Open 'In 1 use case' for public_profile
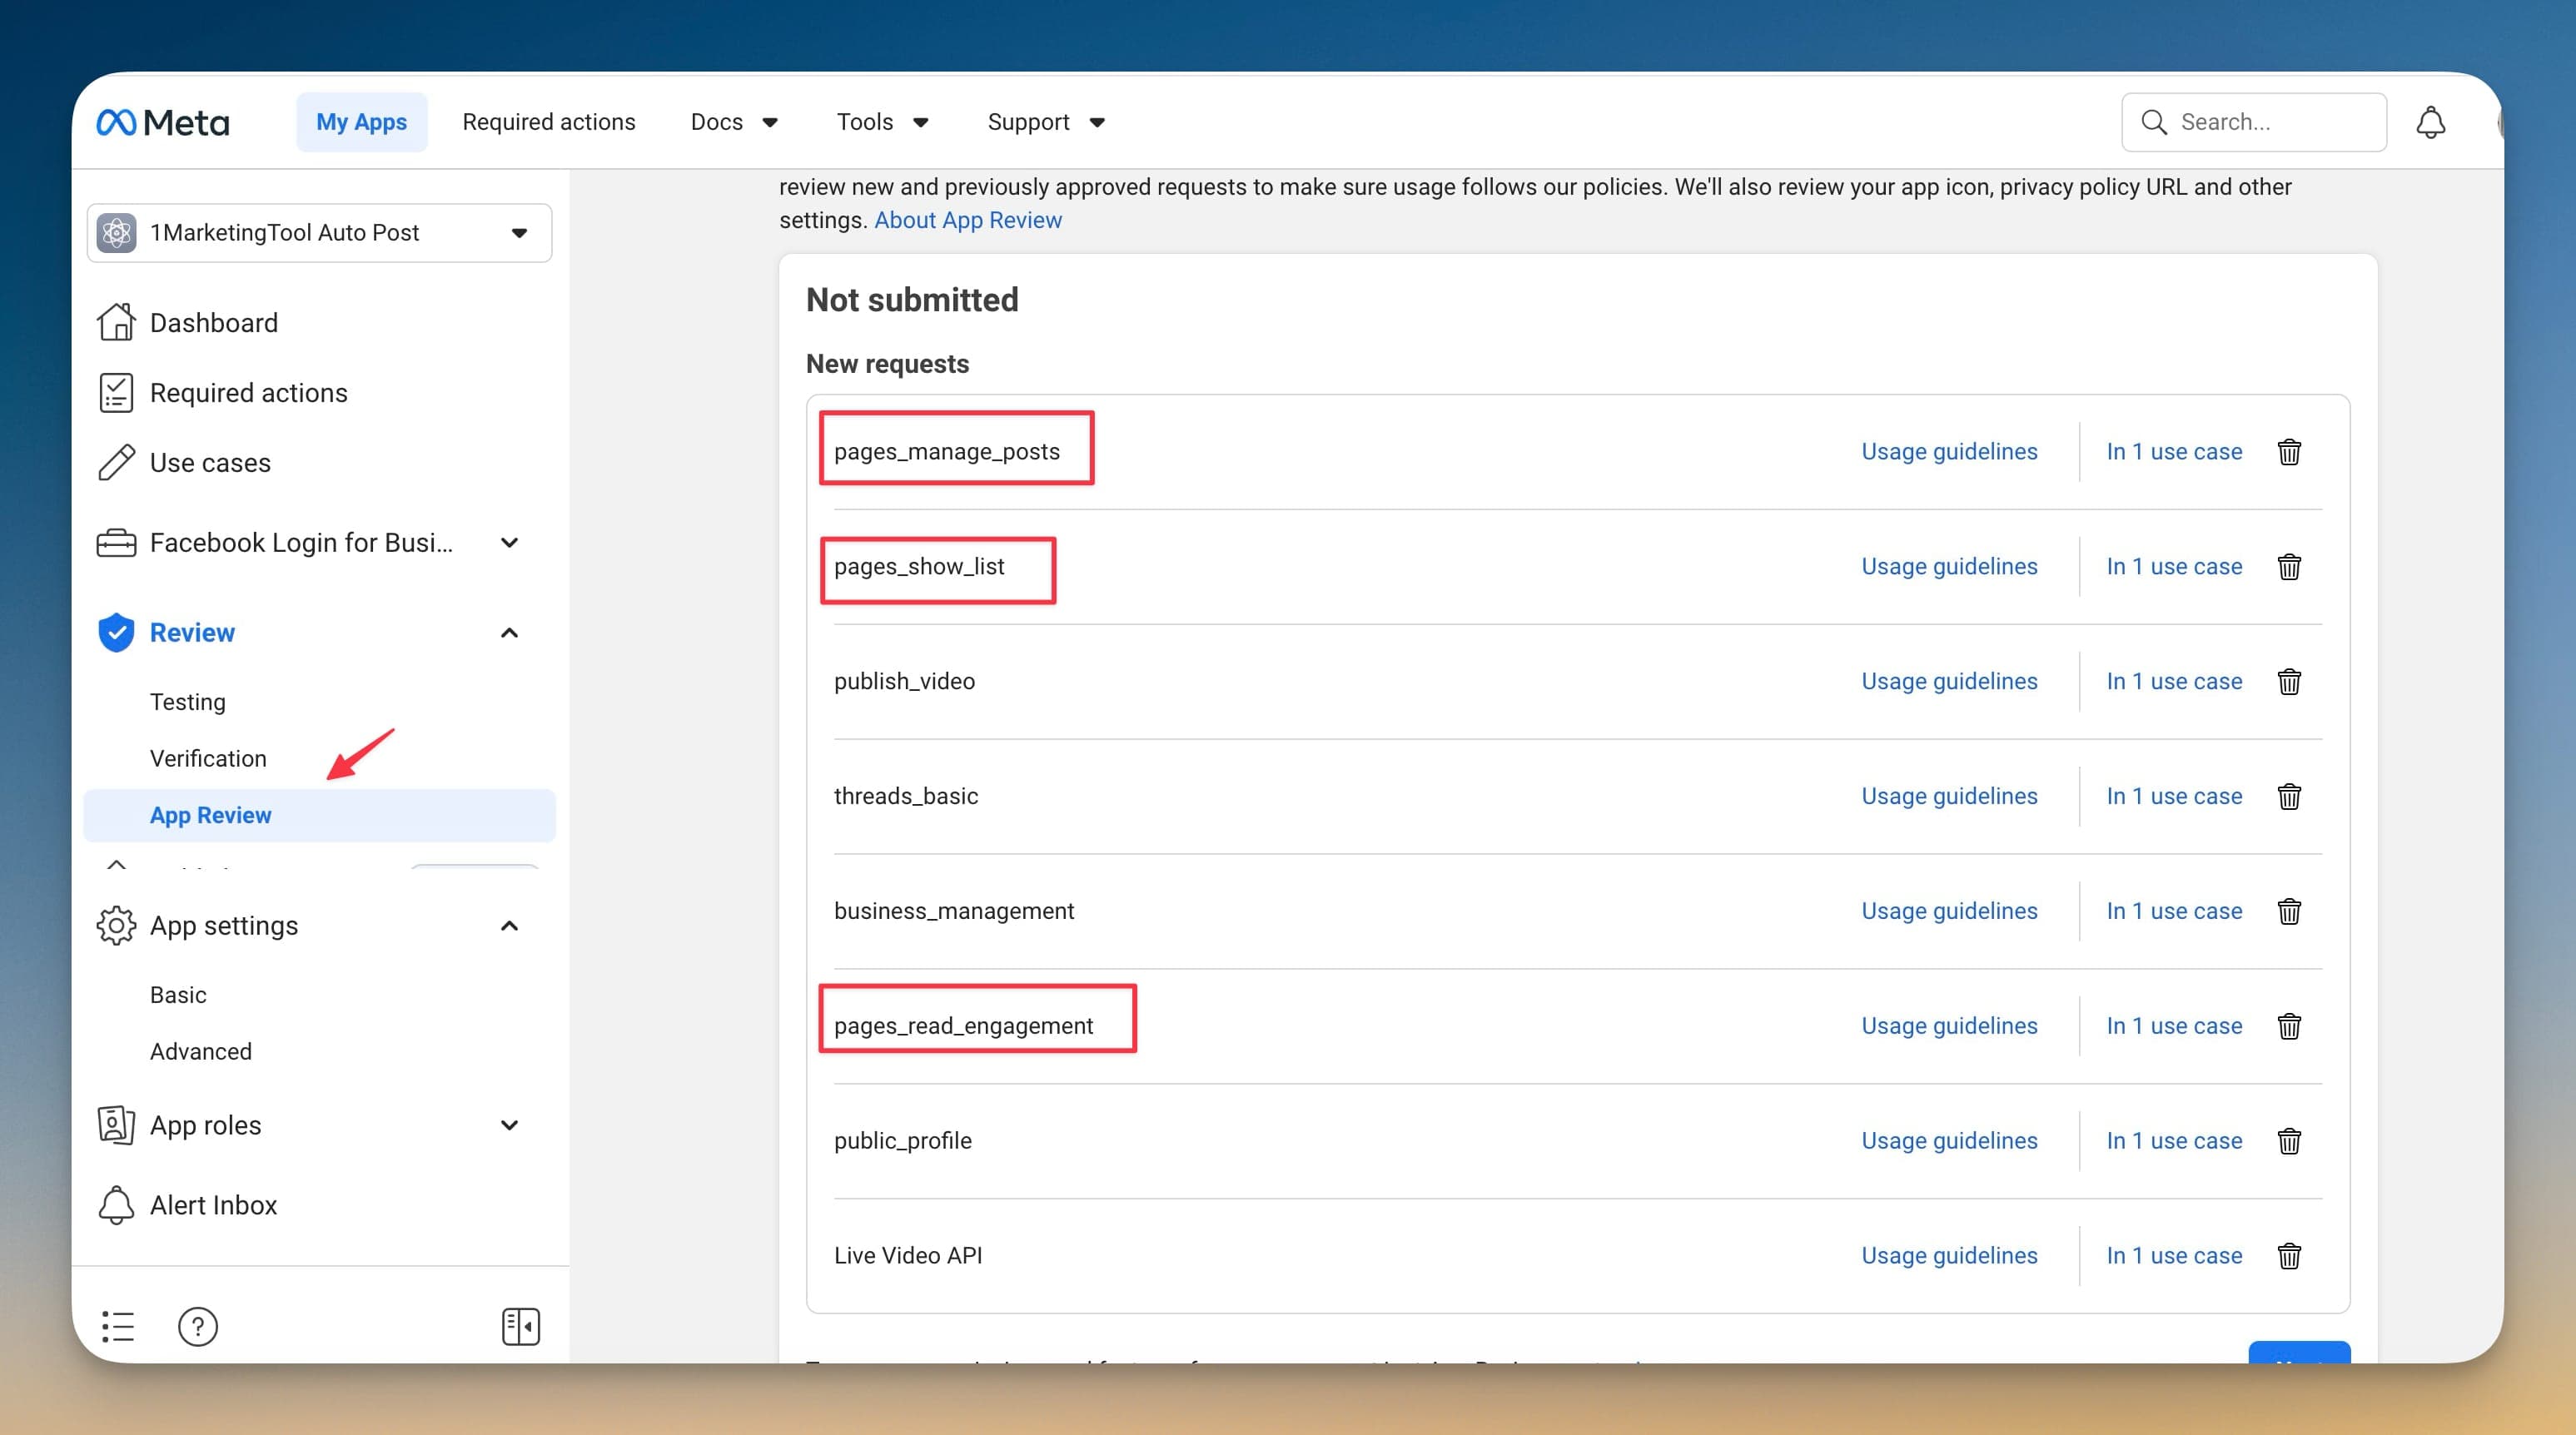The height and width of the screenshot is (1435, 2576). tap(2174, 1140)
